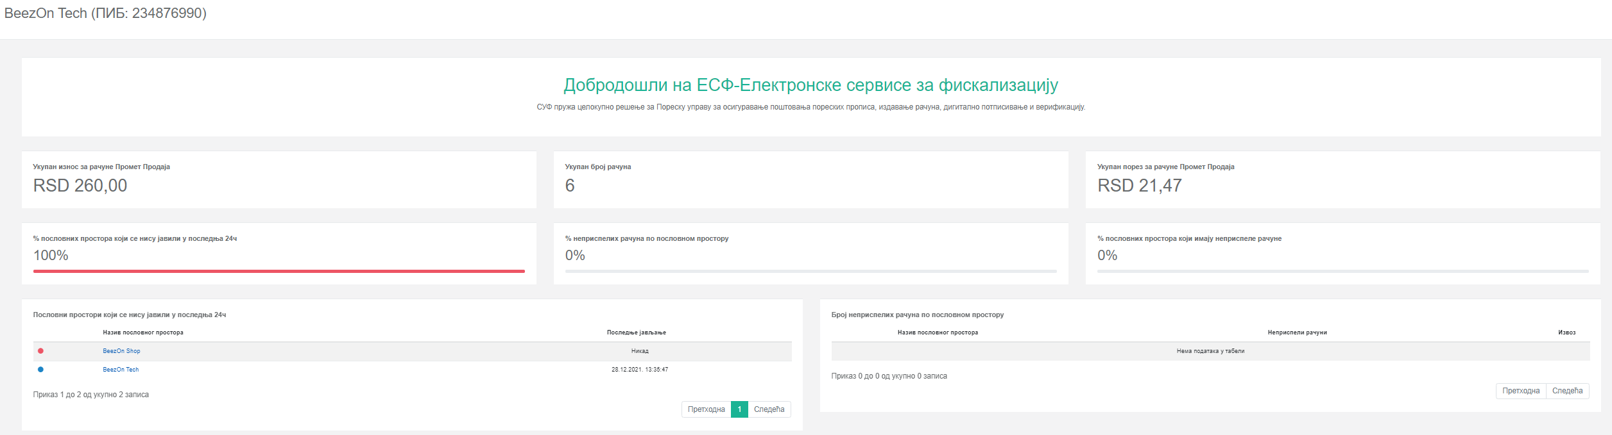Click the Извоз column header
1612x435 pixels.
(1566, 332)
